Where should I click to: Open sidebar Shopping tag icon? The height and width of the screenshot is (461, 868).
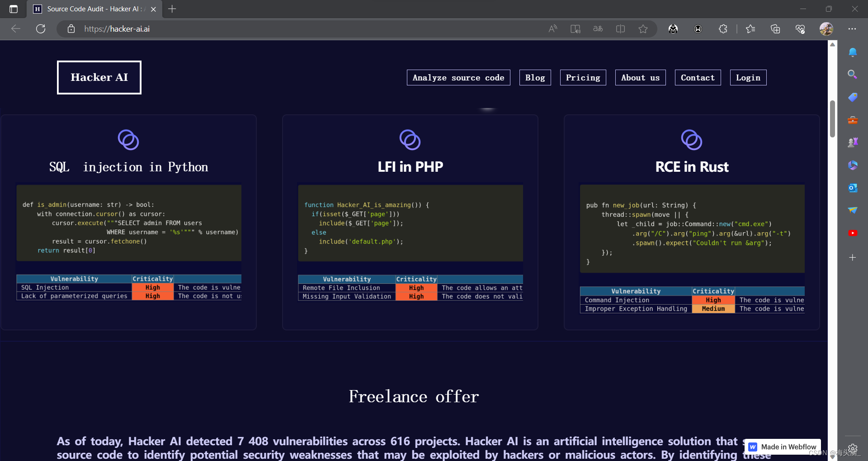click(x=853, y=97)
